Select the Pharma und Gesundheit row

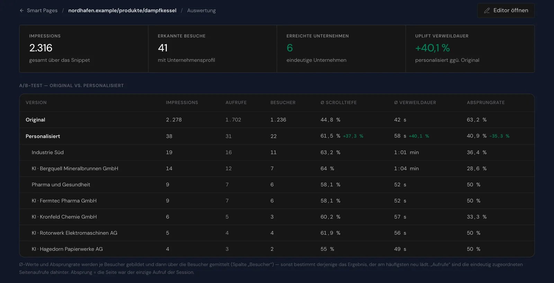pos(277,184)
